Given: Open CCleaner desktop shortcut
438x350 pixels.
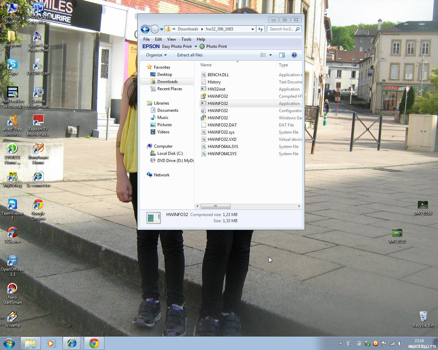Looking at the screenshot, I should click(x=12, y=234).
